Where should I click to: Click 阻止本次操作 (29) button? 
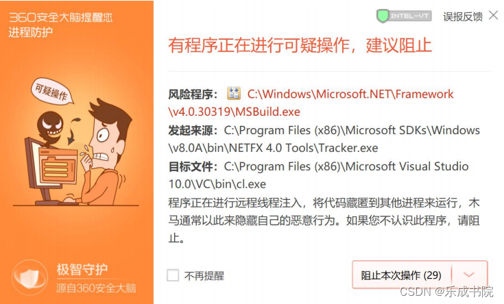point(401,275)
